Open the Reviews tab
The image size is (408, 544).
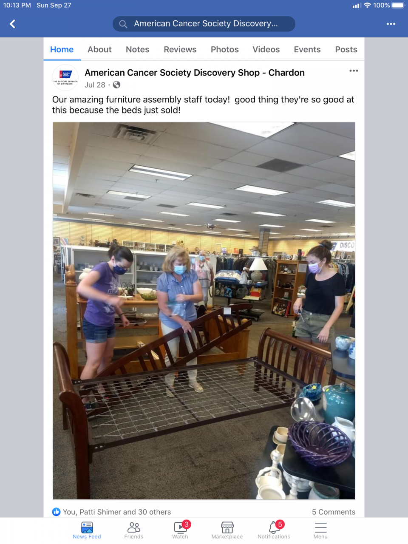[180, 49]
